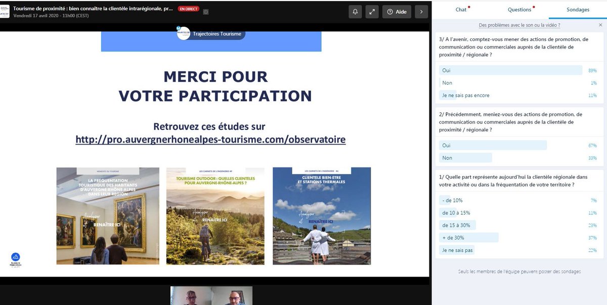607x305 pixels.
Task: Click the Clientèle bien-être study cover
Action: pyautogui.click(x=322, y=216)
